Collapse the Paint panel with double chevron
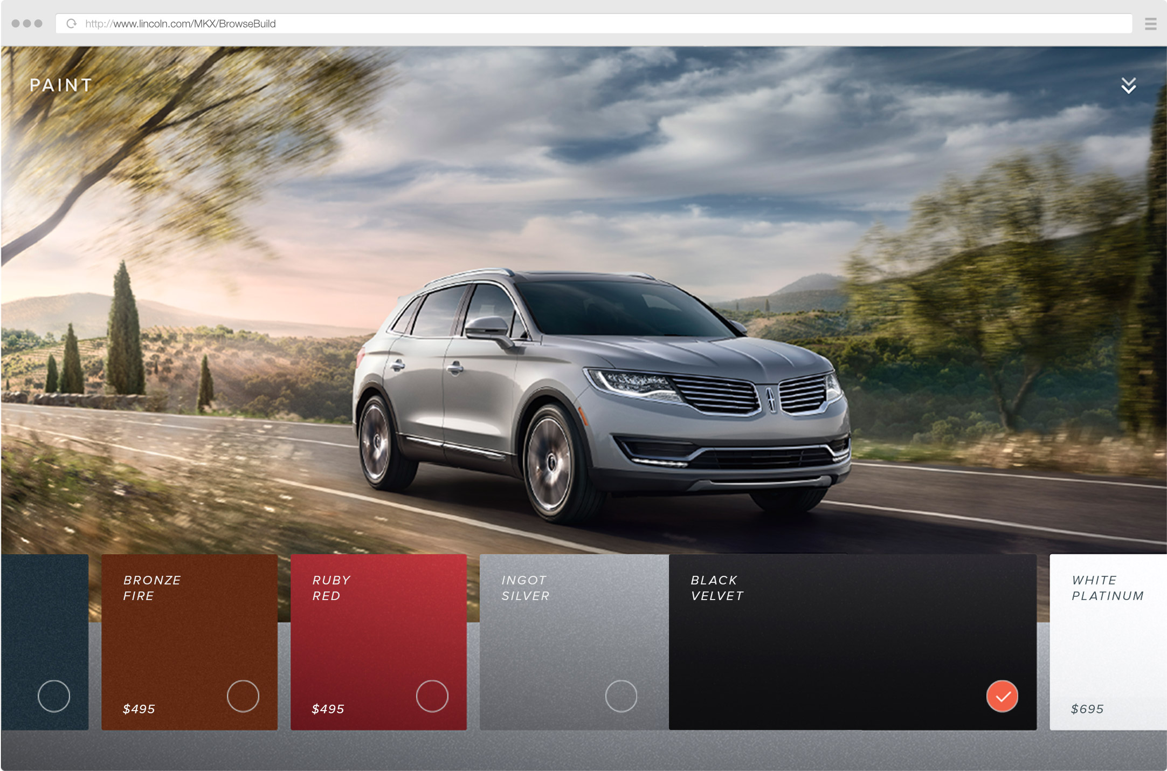Viewport: 1167px width, 771px height. (x=1129, y=85)
